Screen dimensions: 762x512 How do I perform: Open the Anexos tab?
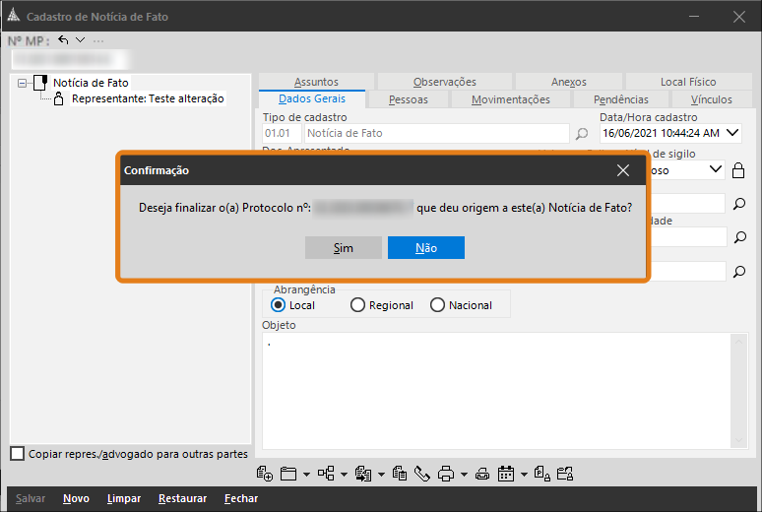point(569,82)
